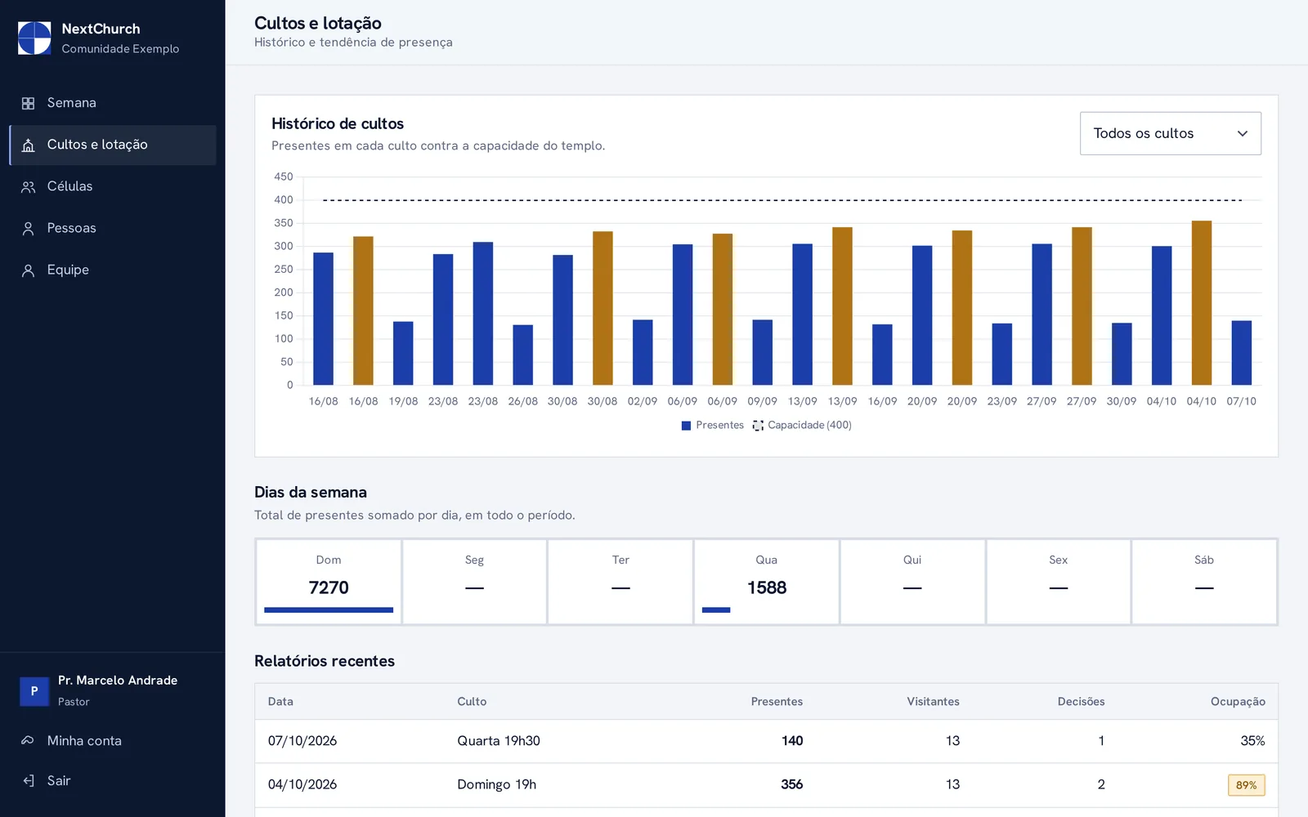Toggle the Capacidade (400) legend entry

pyautogui.click(x=802, y=425)
